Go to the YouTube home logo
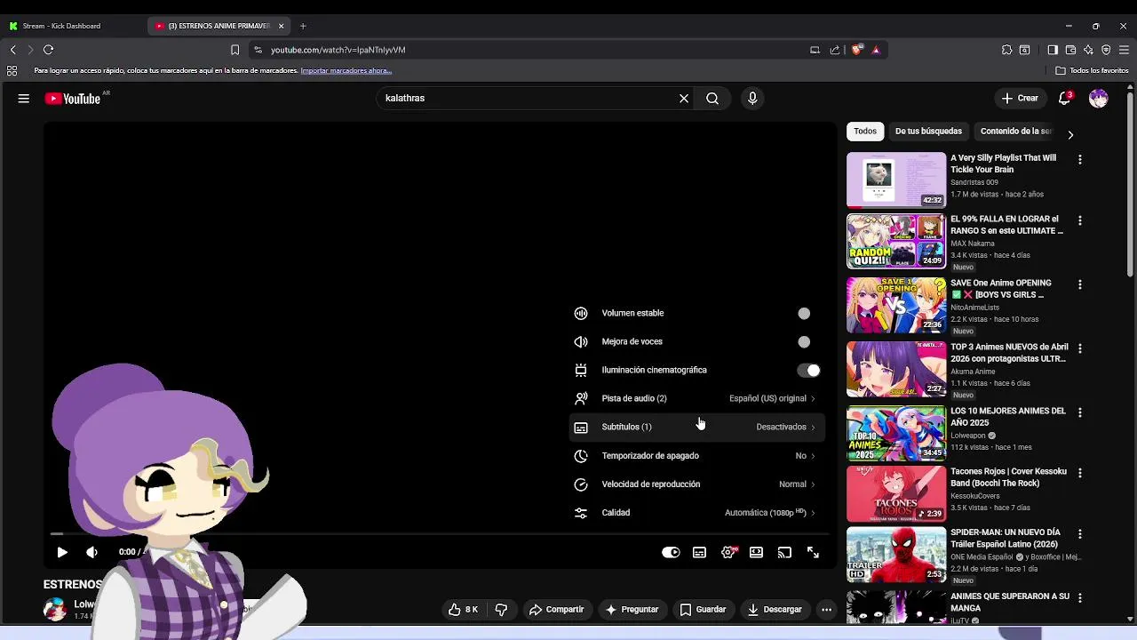This screenshot has height=640, width=1137. click(x=73, y=99)
